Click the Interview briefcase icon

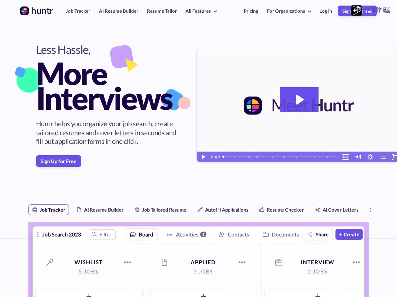coord(279,262)
